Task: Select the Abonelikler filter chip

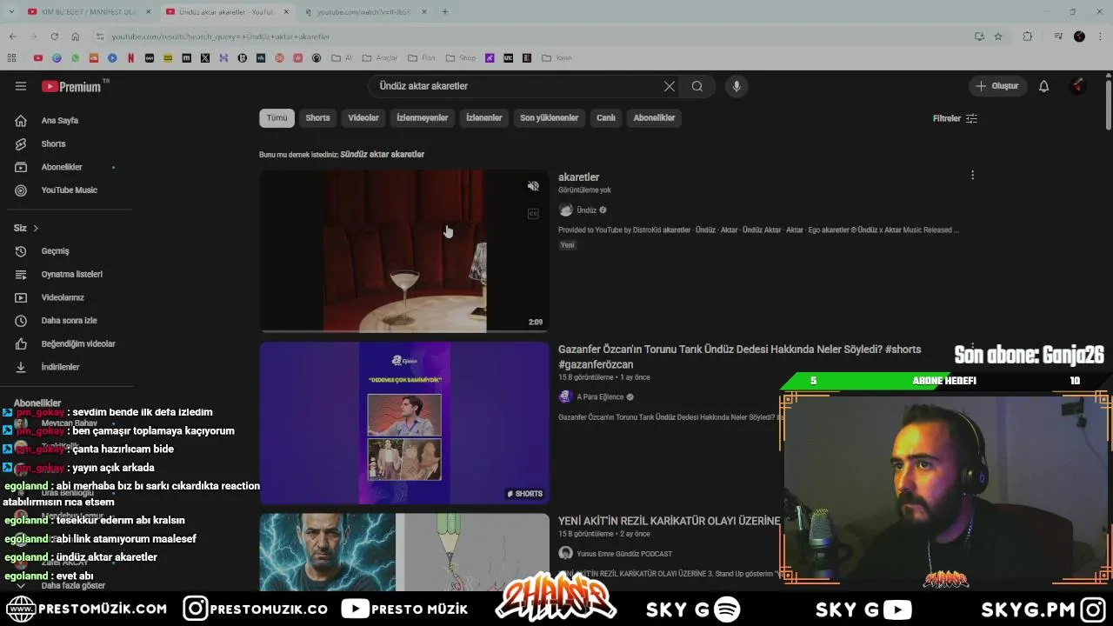Action: tap(654, 118)
